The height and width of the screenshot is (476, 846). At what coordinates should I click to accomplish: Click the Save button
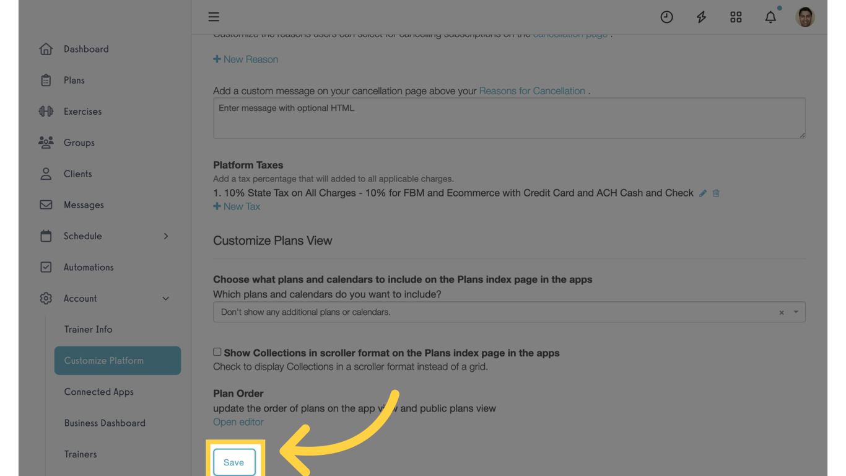click(x=234, y=462)
